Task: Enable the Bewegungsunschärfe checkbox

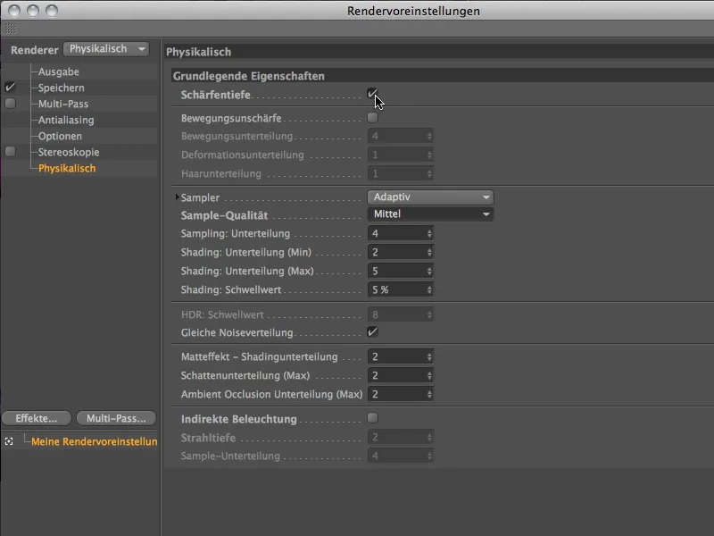Action: 372,118
